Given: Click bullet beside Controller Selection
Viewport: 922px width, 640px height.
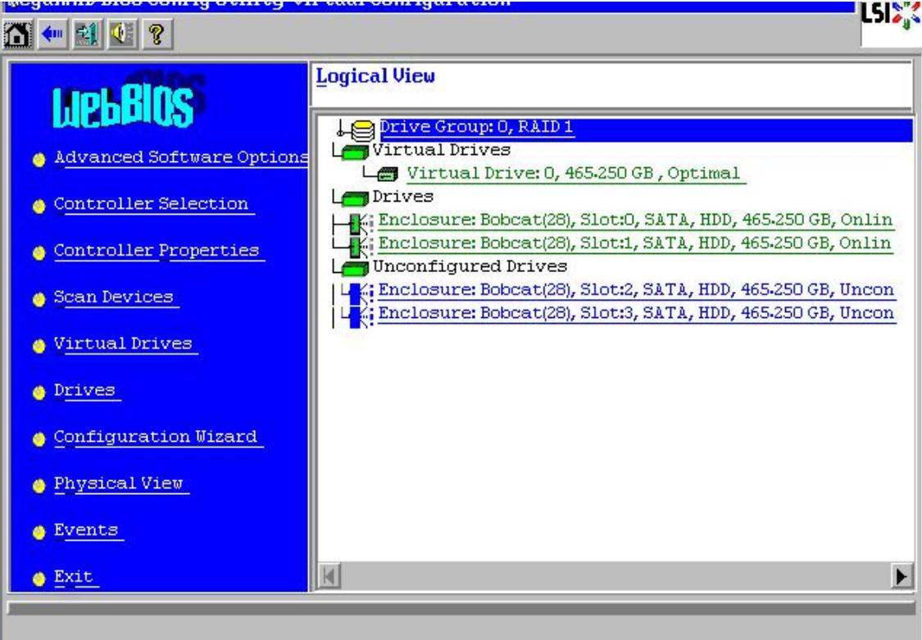Looking at the screenshot, I should [x=39, y=207].
